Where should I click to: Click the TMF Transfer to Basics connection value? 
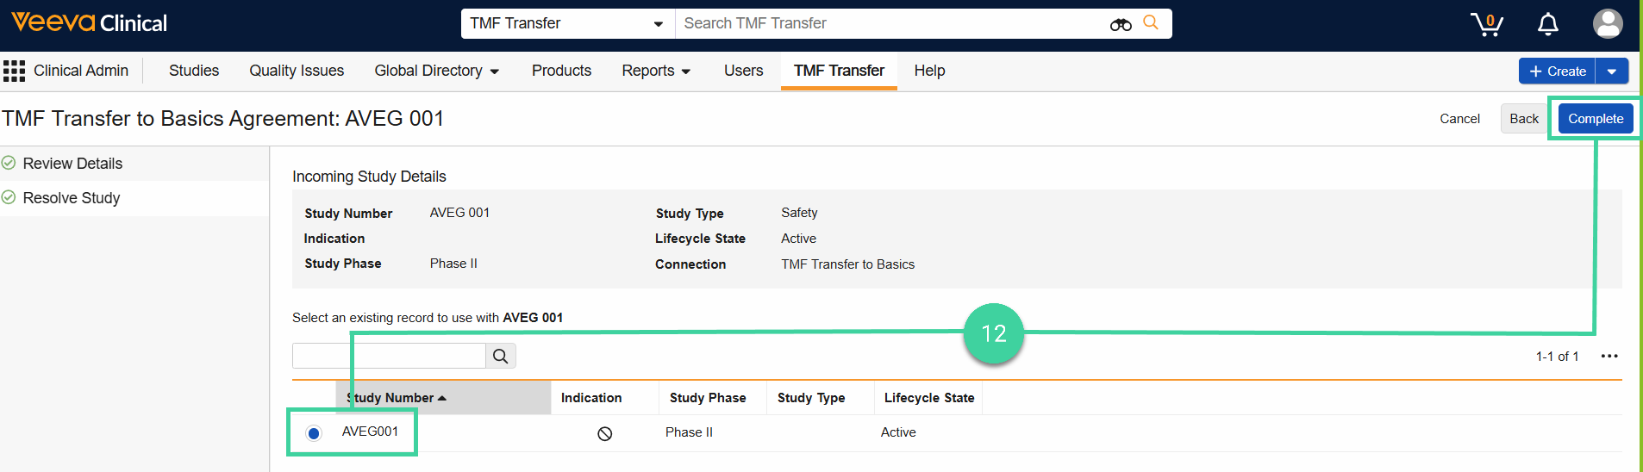click(x=847, y=264)
